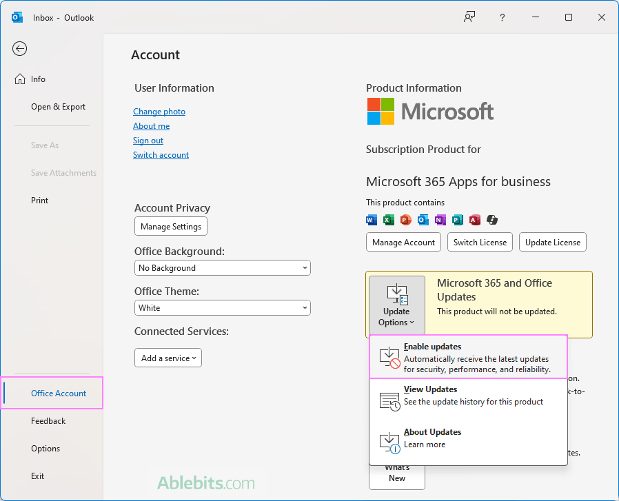Click the Publisher icon in product contents
This screenshot has width=619, height=501.
click(458, 220)
